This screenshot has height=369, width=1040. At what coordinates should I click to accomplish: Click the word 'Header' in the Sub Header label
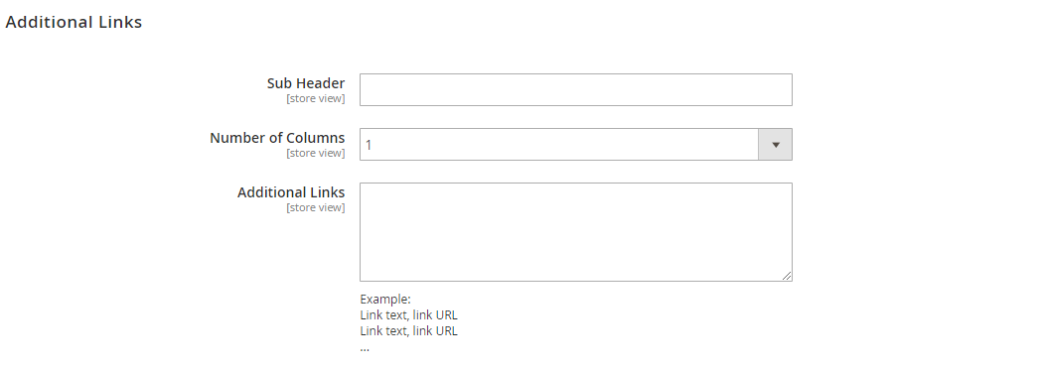pyautogui.click(x=321, y=83)
